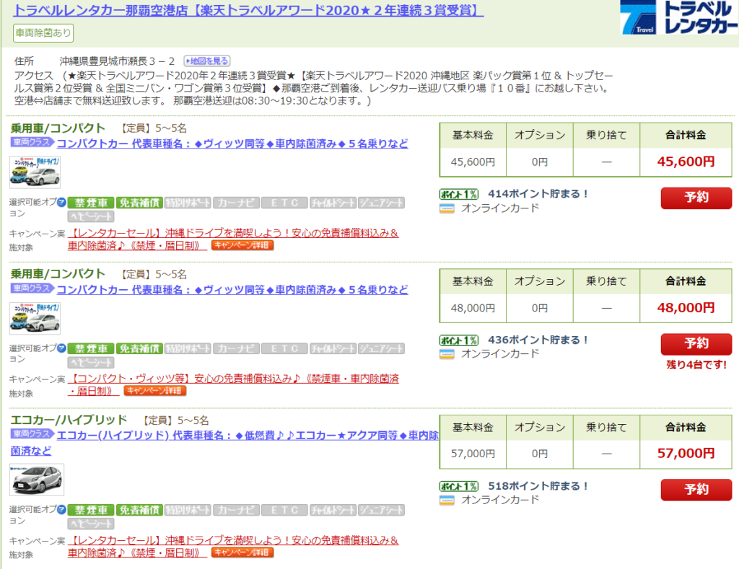The image size is (739, 569).
Task: Click the 残り4台です! availability notice
Action: [696, 365]
